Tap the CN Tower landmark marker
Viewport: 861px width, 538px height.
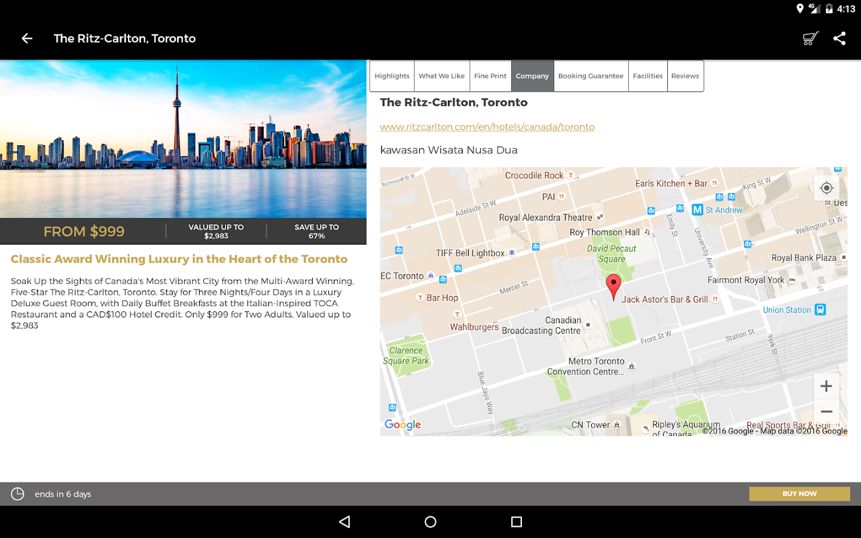[617, 425]
